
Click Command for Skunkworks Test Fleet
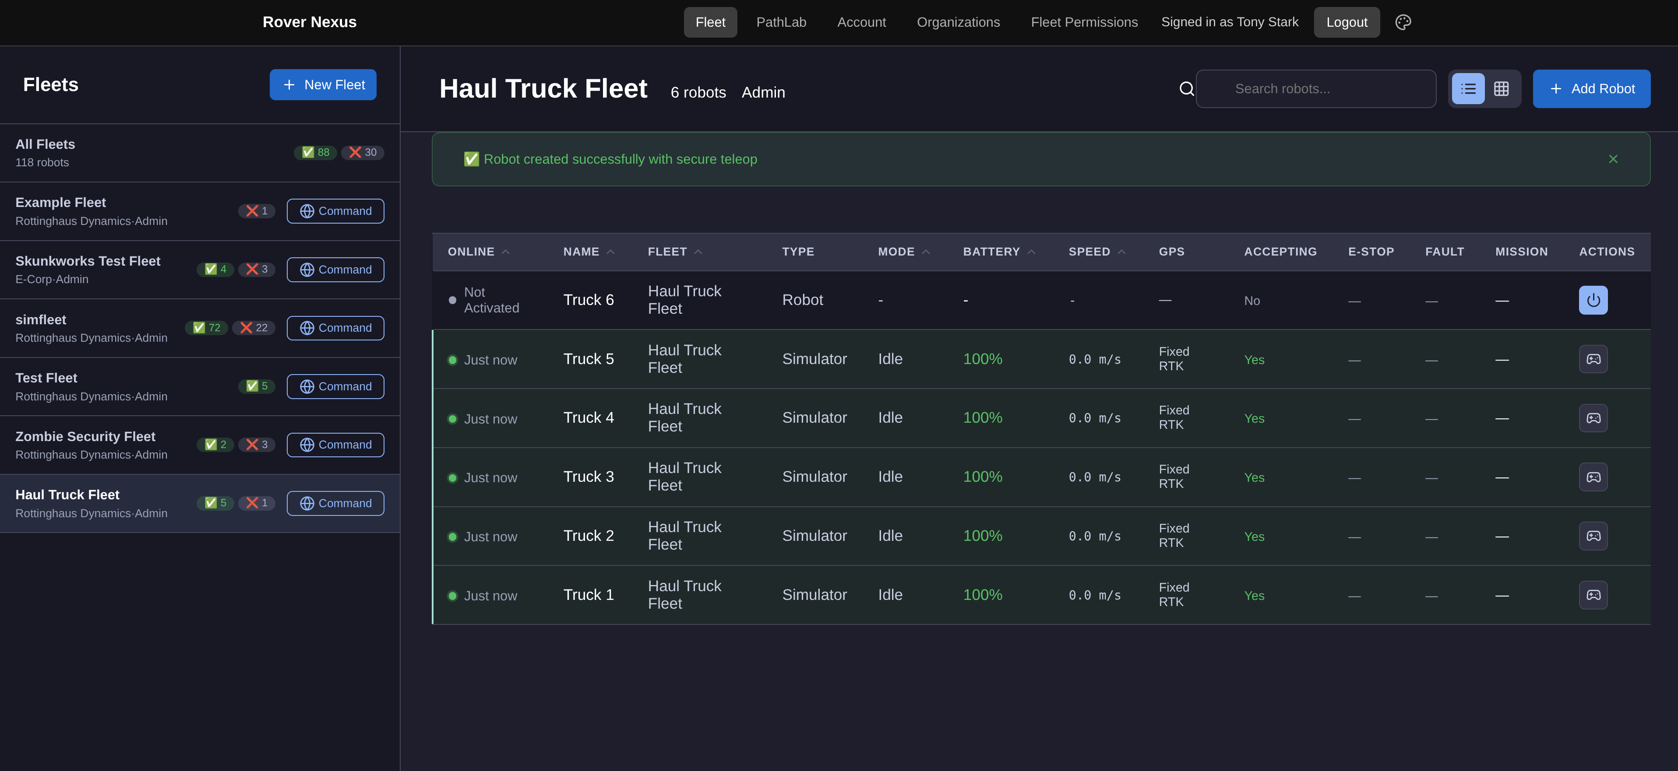(x=335, y=270)
